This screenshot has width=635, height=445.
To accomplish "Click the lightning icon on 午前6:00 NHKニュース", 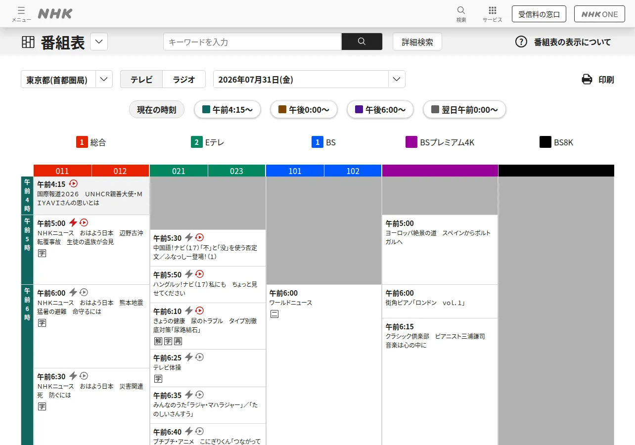I will point(73,292).
